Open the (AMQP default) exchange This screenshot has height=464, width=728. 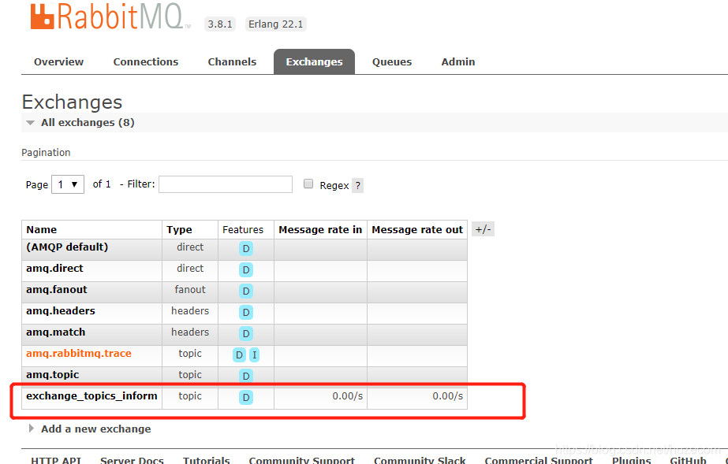pos(67,247)
